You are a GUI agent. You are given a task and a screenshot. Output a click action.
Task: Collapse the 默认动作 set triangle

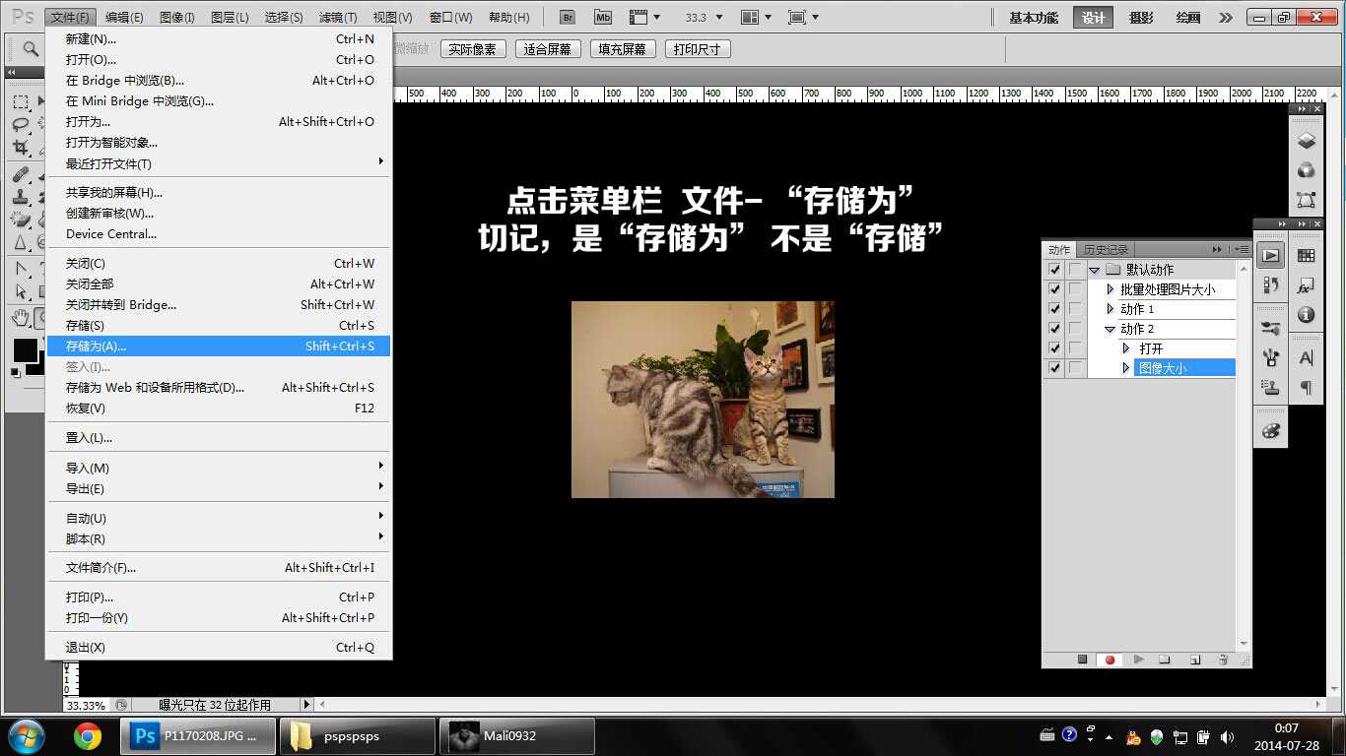(1094, 270)
